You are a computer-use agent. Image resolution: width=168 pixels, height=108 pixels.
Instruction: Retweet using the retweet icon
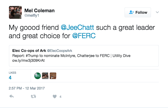pyautogui.click(x=33, y=96)
